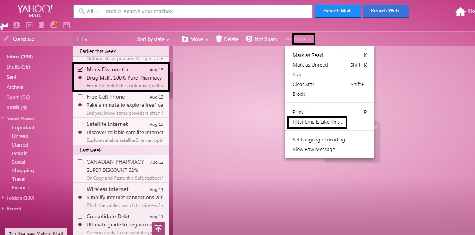
Task: Click the three-dots overflow icon
Action: (288, 39)
